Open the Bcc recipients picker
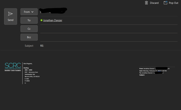 pos(29,37)
